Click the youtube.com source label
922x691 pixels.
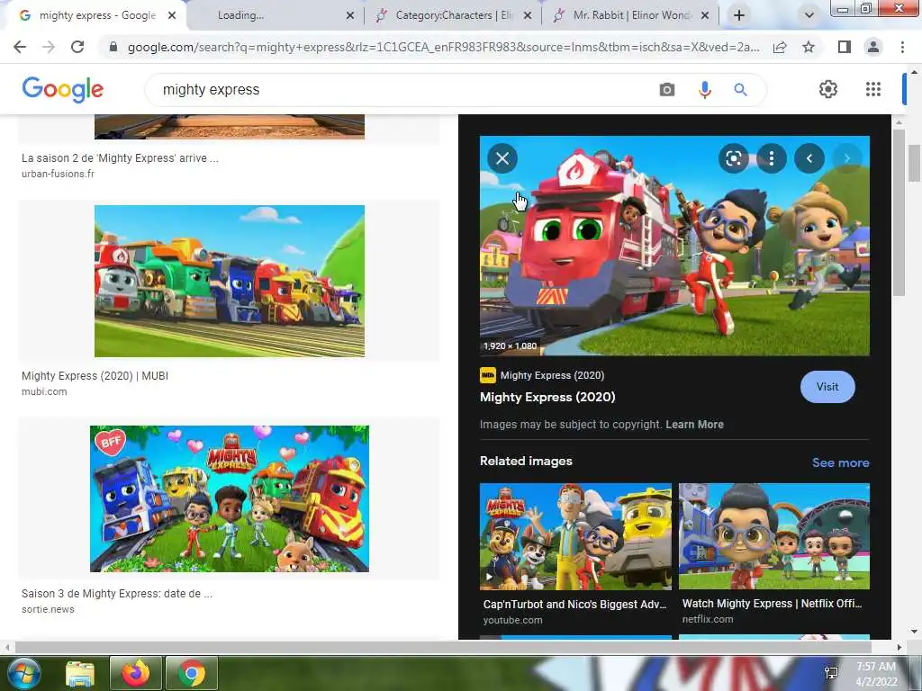pyautogui.click(x=512, y=620)
